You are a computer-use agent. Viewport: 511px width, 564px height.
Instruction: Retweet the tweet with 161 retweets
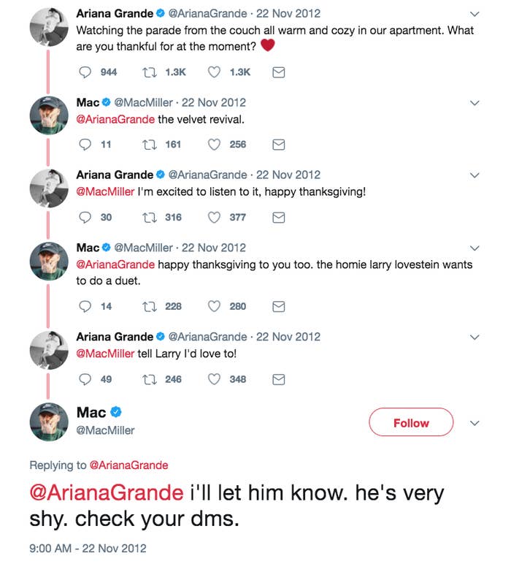pyautogui.click(x=150, y=145)
